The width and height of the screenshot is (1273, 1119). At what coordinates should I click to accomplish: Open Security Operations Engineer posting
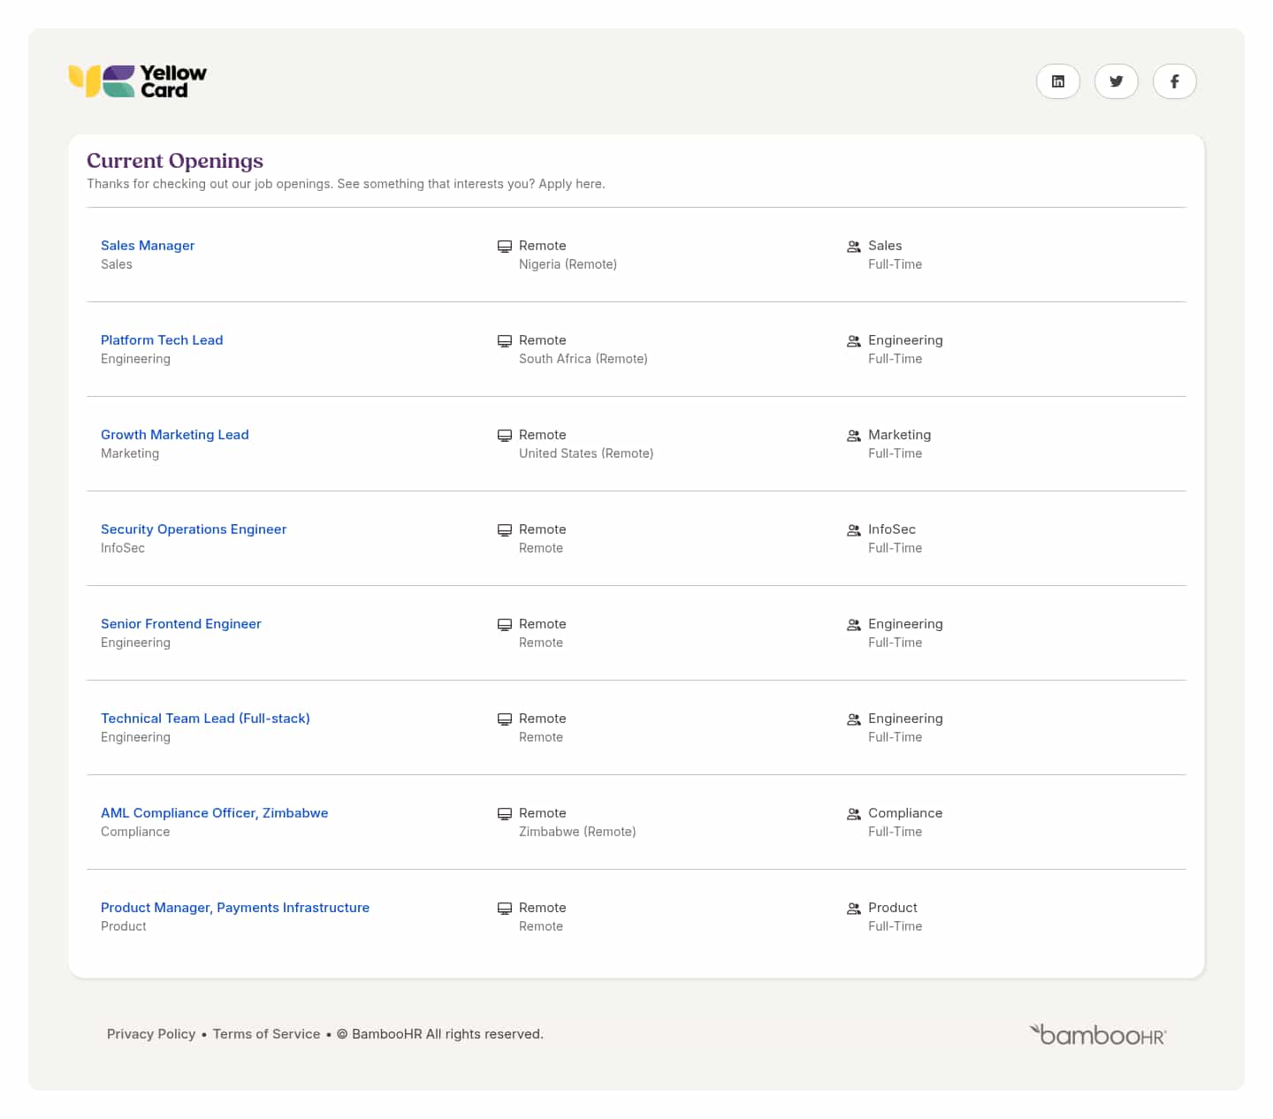pyautogui.click(x=194, y=529)
